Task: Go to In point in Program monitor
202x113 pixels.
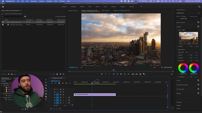Action: (x=114, y=74)
